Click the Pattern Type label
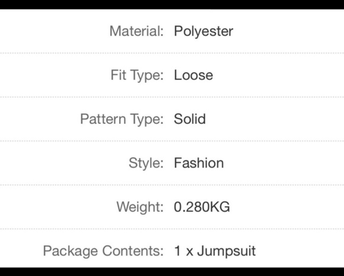344x276 pixels. [x=122, y=119]
